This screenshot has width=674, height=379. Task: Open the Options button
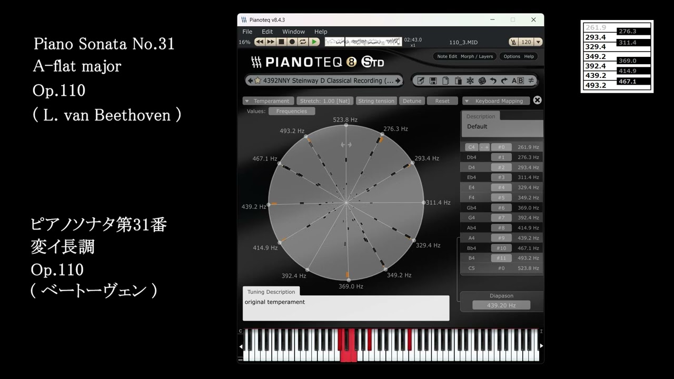pyautogui.click(x=512, y=56)
